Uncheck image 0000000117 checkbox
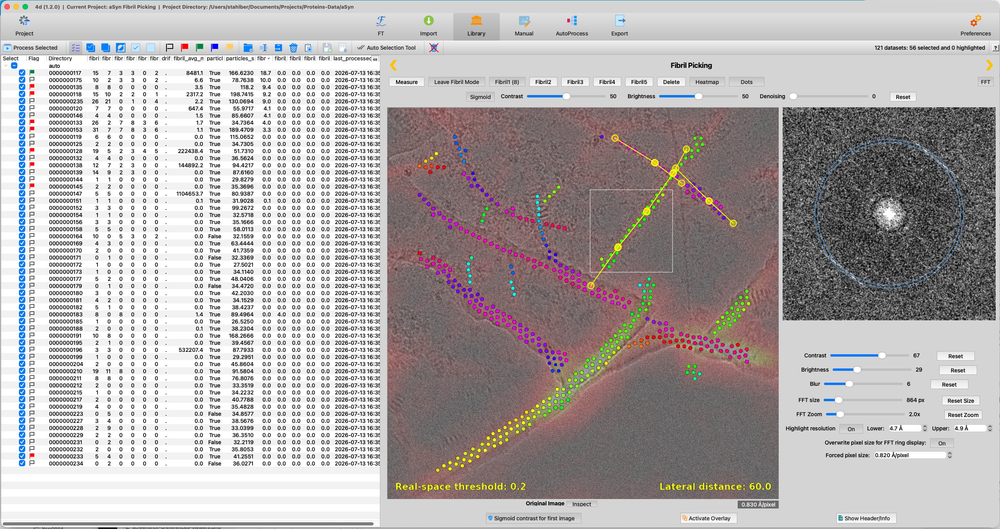Screen dimensions: 1000x529 22,73
